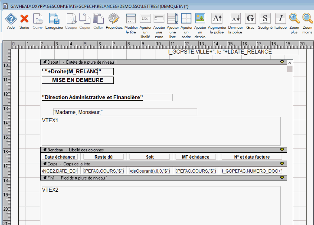This screenshot has height=225, width=314.
Task: Select the MISE EN DEMEURE label
Action: tap(78, 80)
